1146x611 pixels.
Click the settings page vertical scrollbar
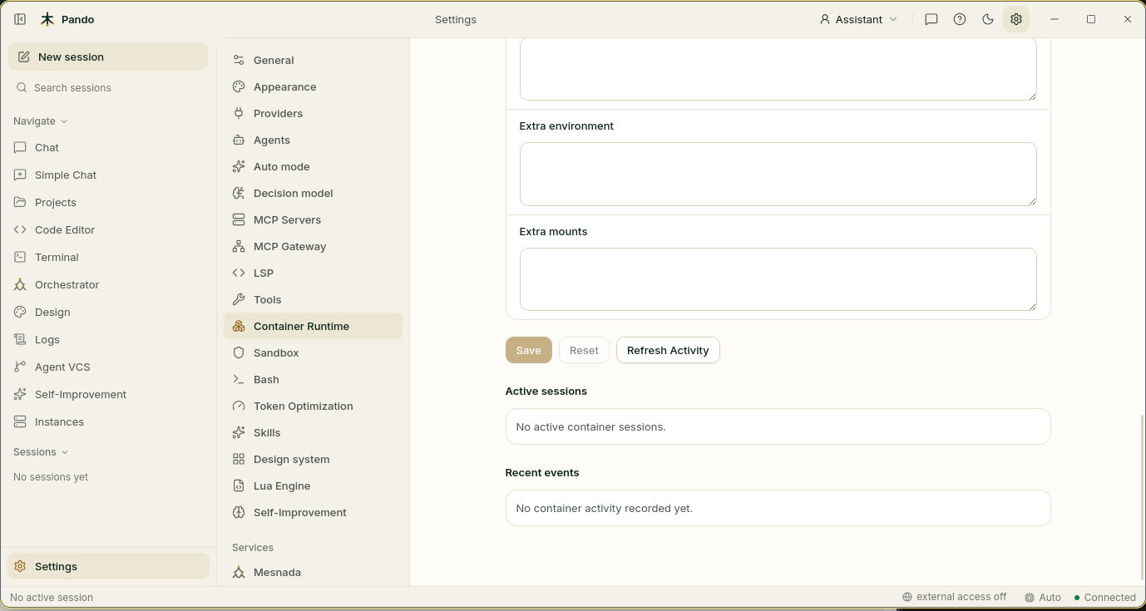point(1142,496)
